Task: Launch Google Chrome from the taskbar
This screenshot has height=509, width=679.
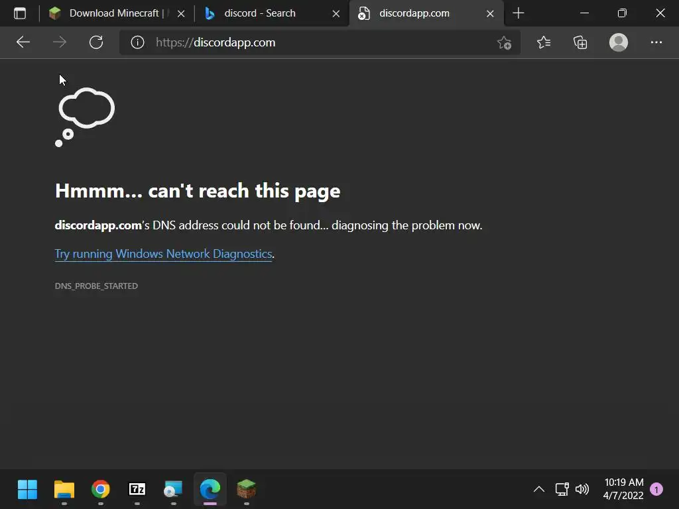Action: click(101, 490)
